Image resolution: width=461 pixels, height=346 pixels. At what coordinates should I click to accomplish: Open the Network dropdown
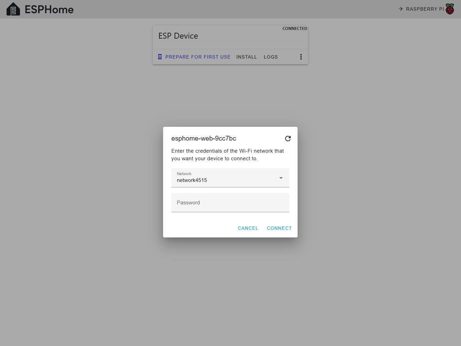[x=230, y=178]
